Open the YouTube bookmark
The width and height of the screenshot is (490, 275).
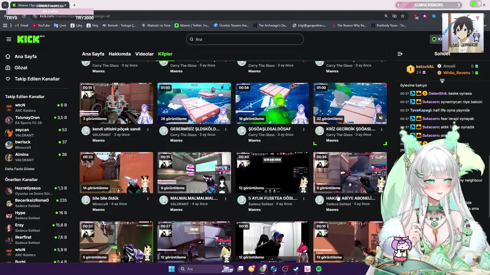click(41, 26)
